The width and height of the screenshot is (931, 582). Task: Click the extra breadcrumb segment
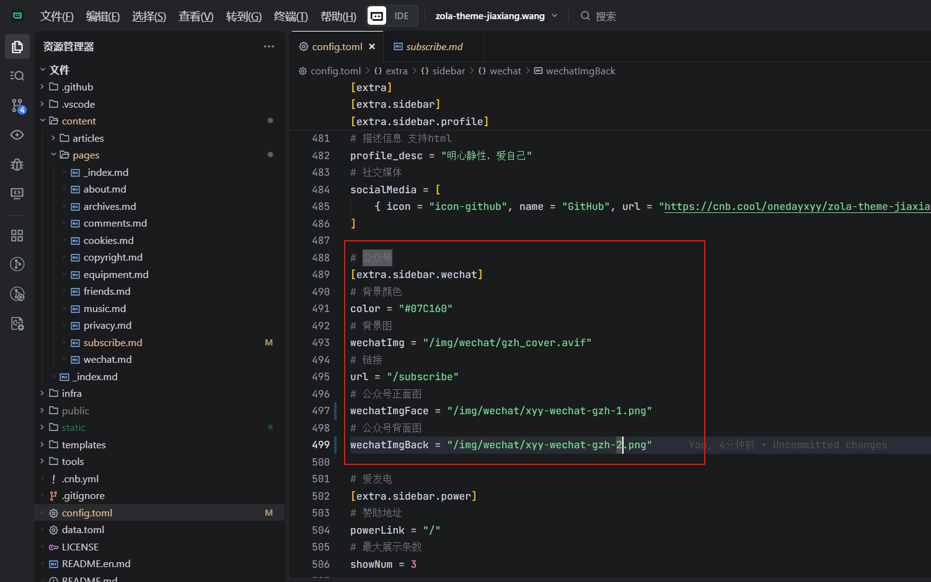point(397,71)
